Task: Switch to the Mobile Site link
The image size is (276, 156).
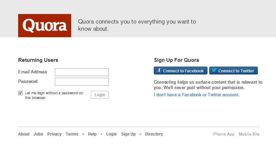Action: click(249, 134)
